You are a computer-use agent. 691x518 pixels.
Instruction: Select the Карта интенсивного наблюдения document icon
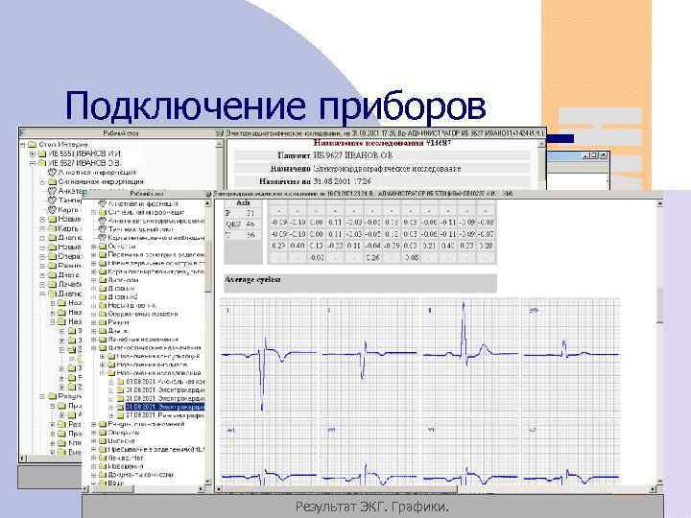tap(103, 238)
